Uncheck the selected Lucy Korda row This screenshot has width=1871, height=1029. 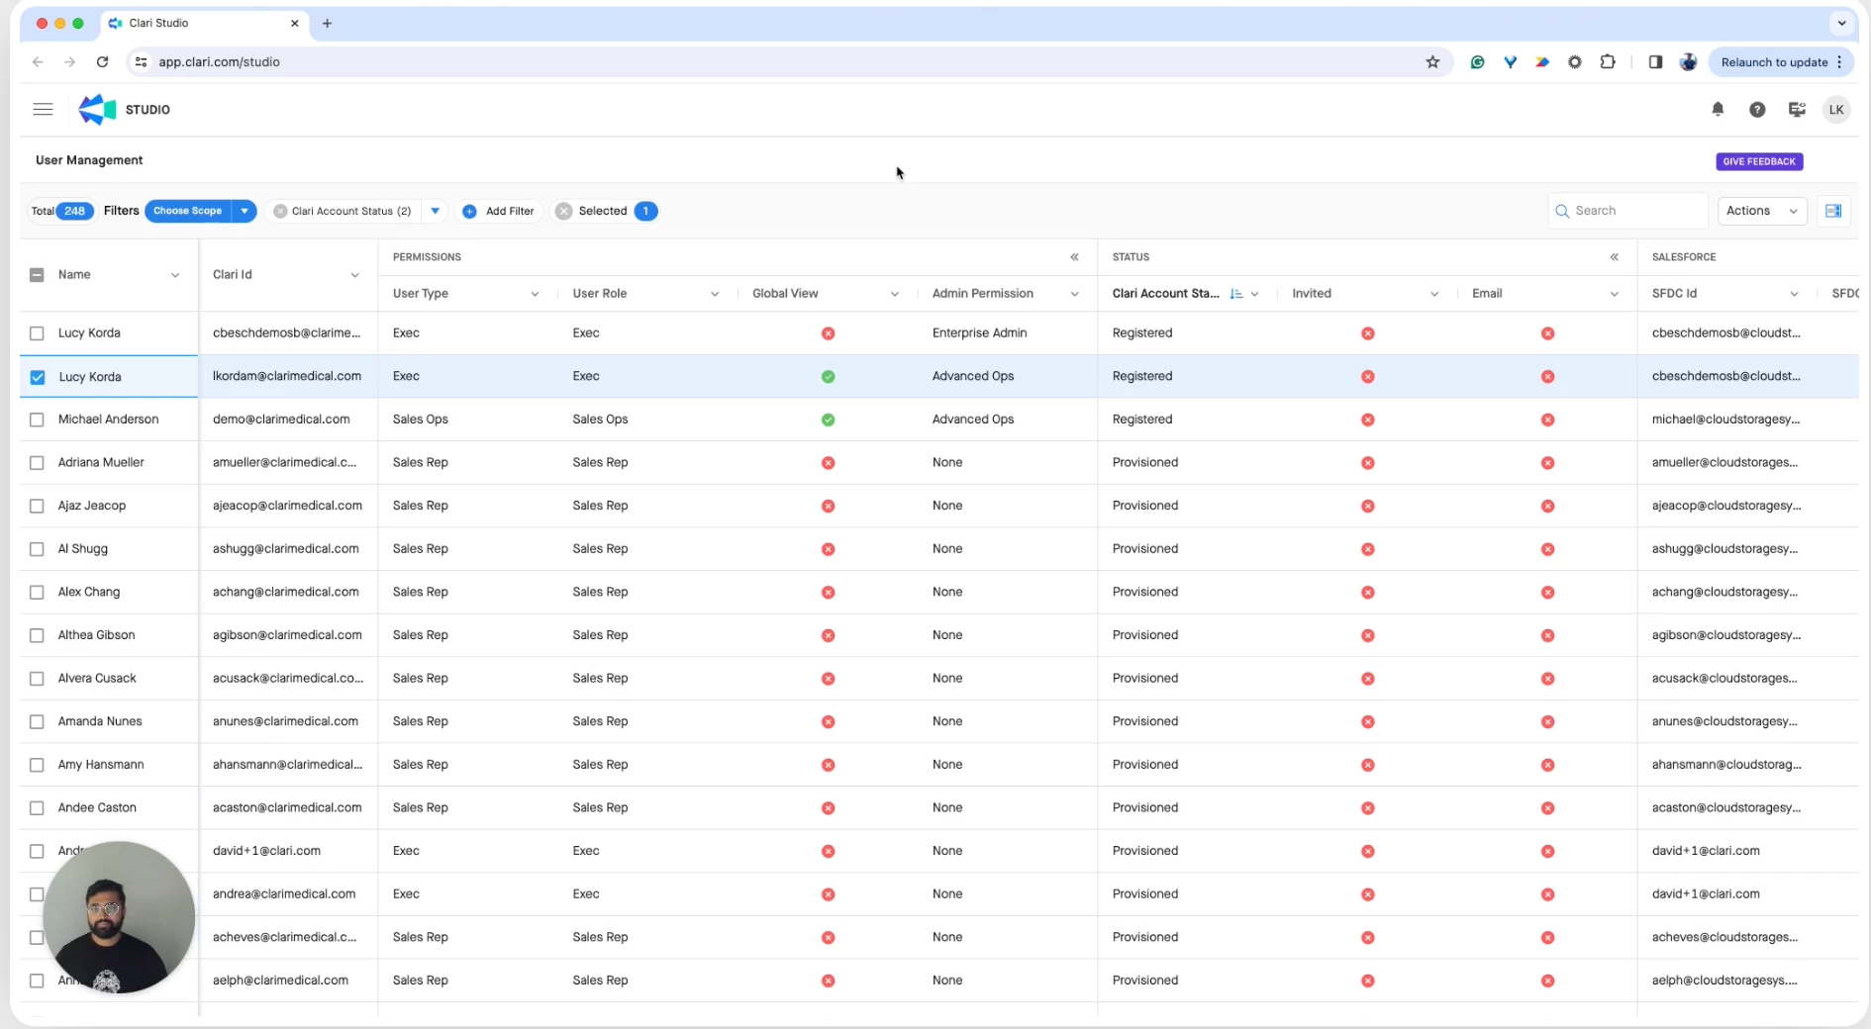(38, 377)
